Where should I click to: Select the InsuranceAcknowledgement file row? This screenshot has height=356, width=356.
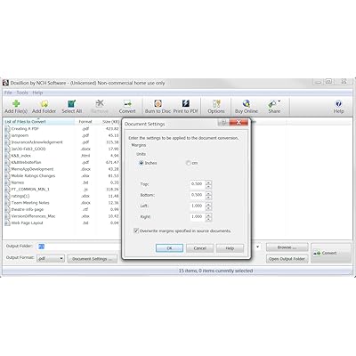(x=62, y=142)
